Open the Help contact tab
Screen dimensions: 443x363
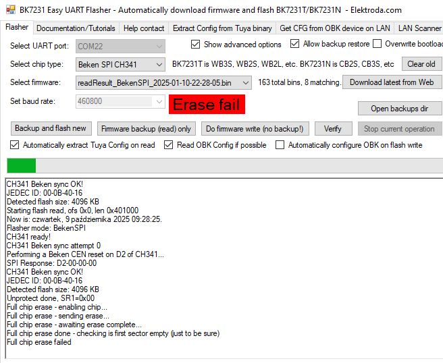tap(144, 28)
